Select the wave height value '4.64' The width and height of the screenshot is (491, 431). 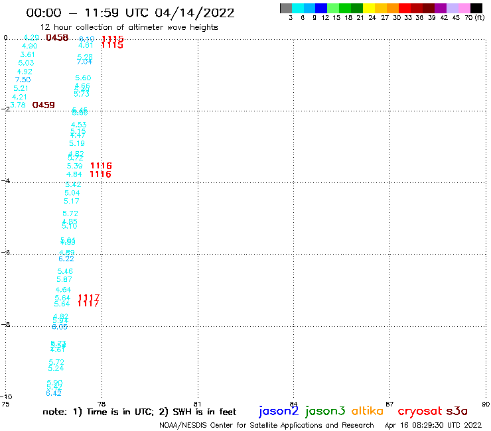pos(63,290)
